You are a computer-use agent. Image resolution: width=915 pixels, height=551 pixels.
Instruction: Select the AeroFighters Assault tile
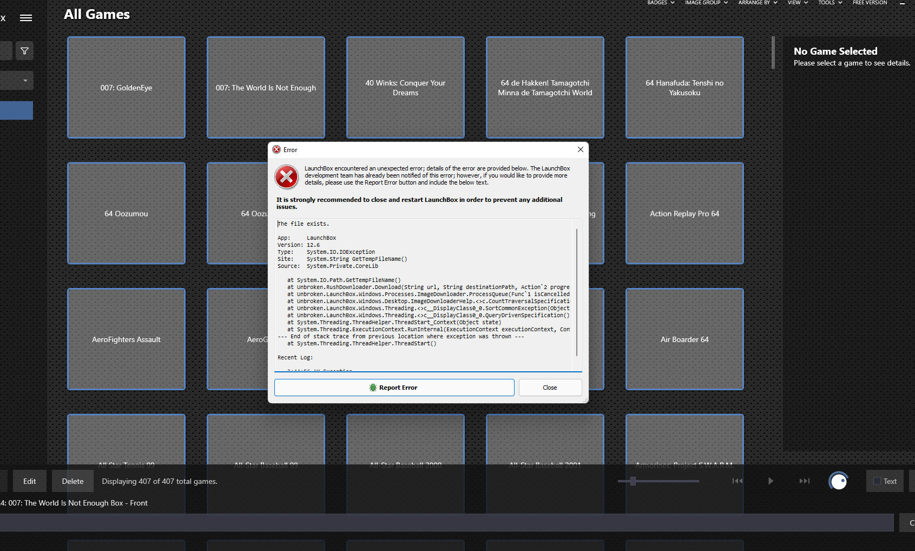coord(126,339)
